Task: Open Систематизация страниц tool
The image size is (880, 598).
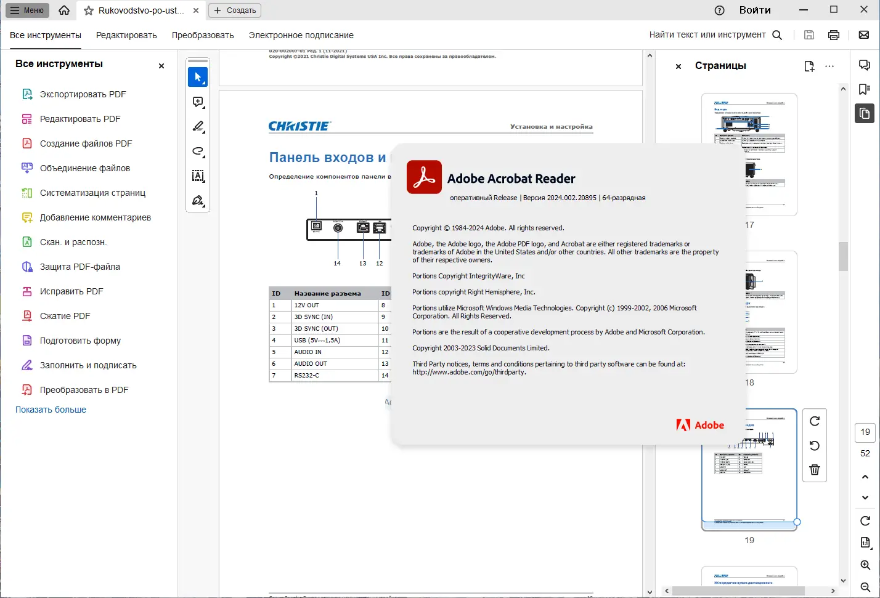Action: [x=92, y=193]
